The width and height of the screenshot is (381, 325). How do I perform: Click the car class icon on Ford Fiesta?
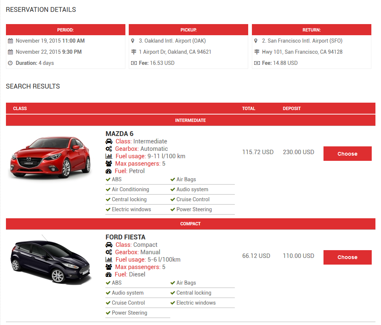pos(108,245)
